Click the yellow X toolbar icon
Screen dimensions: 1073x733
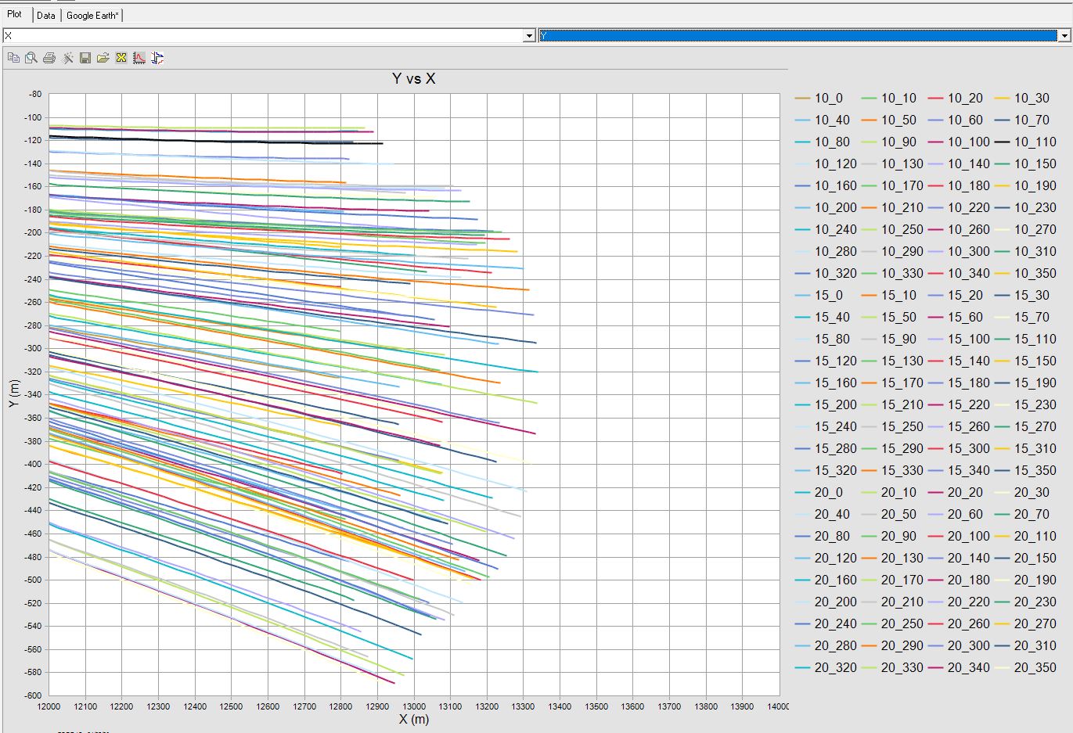121,58
